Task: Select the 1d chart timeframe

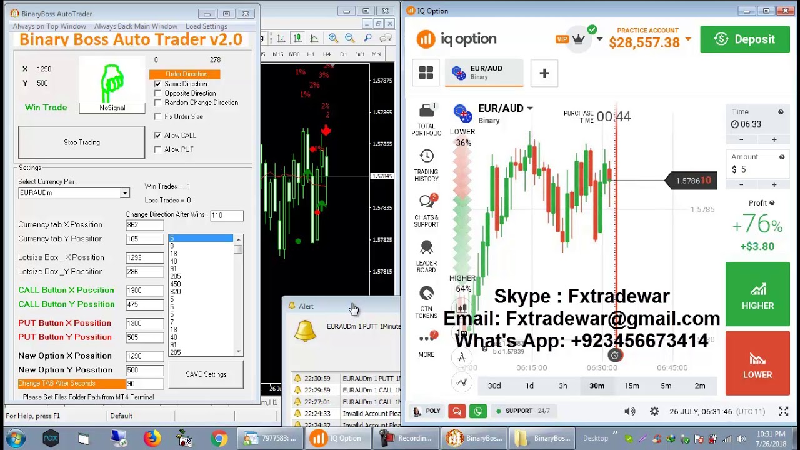Action: tap(529, 386)
